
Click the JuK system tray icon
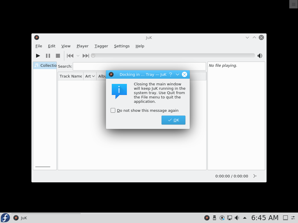click(x=207, y=218)
